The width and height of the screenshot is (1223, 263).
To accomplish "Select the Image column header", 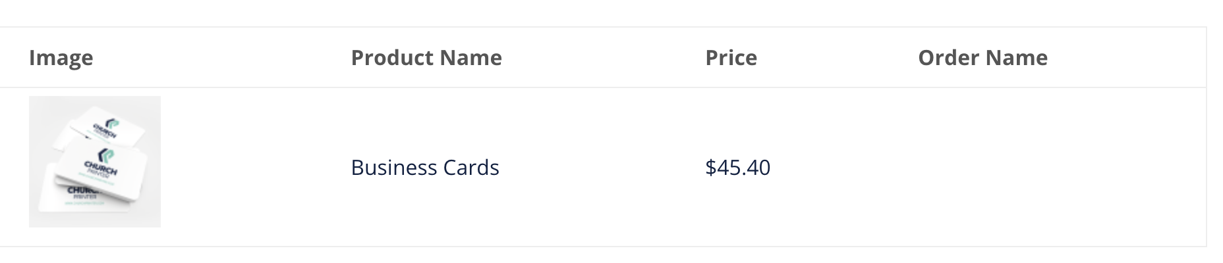I will (61, 58).
